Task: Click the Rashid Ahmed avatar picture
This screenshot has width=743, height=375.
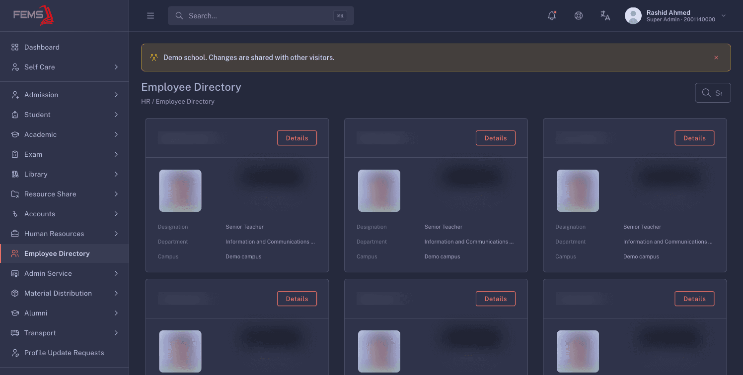Action: [x=633, y=16]
